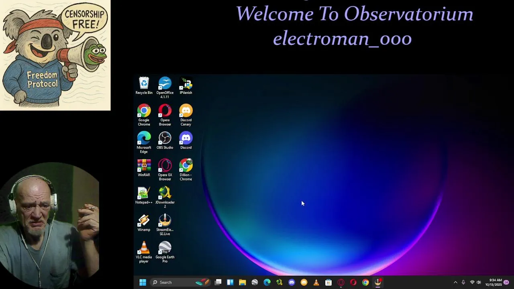Select the Google Chrome desktop icon
Image resolution: width=514 pixels, height=289 pixels.
coord(144,115)
